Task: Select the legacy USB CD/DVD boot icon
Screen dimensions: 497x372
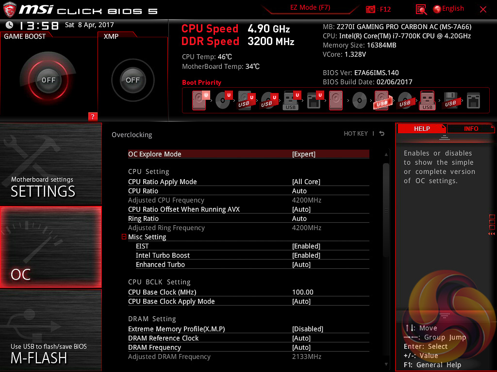Action: pyautogui.click(x=405, y=101)
